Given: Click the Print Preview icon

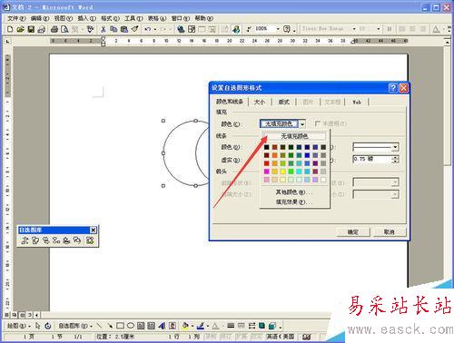Looking at the screenshot, I should (64, 29).
